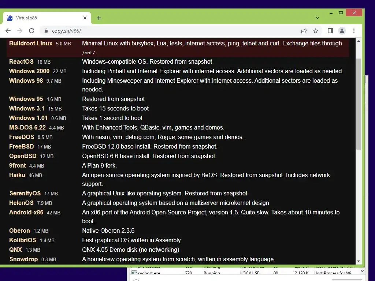Open the browser side panel
Screen dimensions: 375x281
point(330,31)
